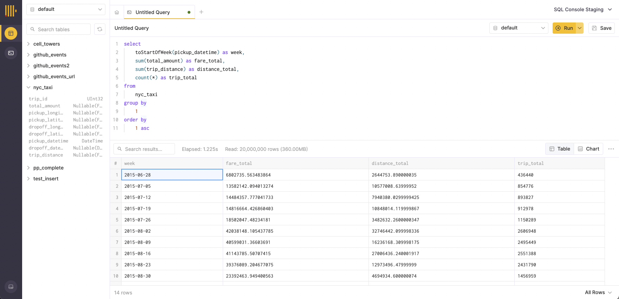Select trip_total cell 1150289

tap(560, 220)
